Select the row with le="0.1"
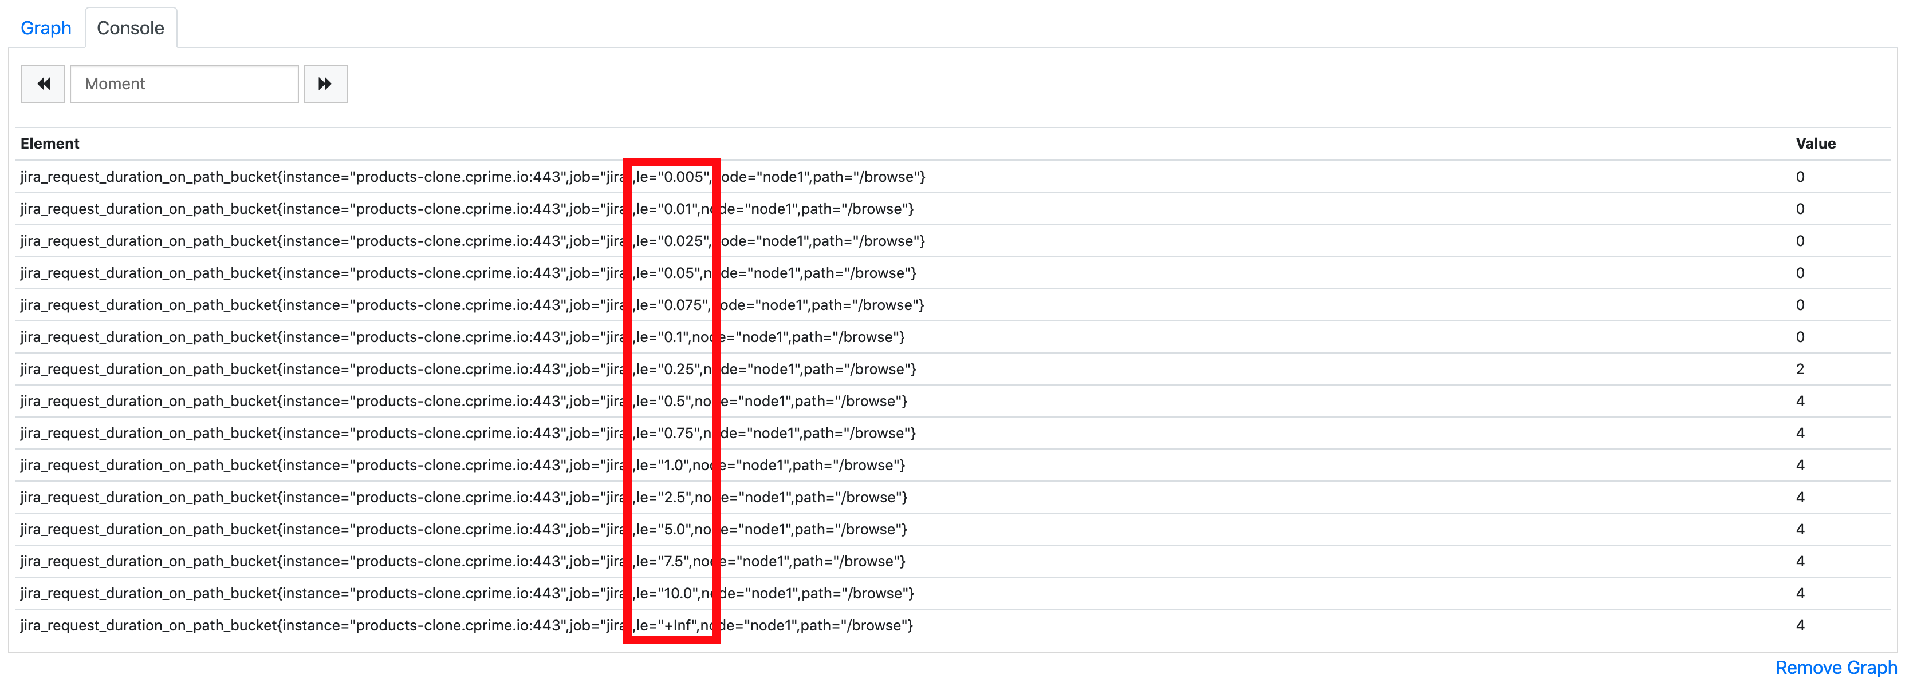 [952, 337]
